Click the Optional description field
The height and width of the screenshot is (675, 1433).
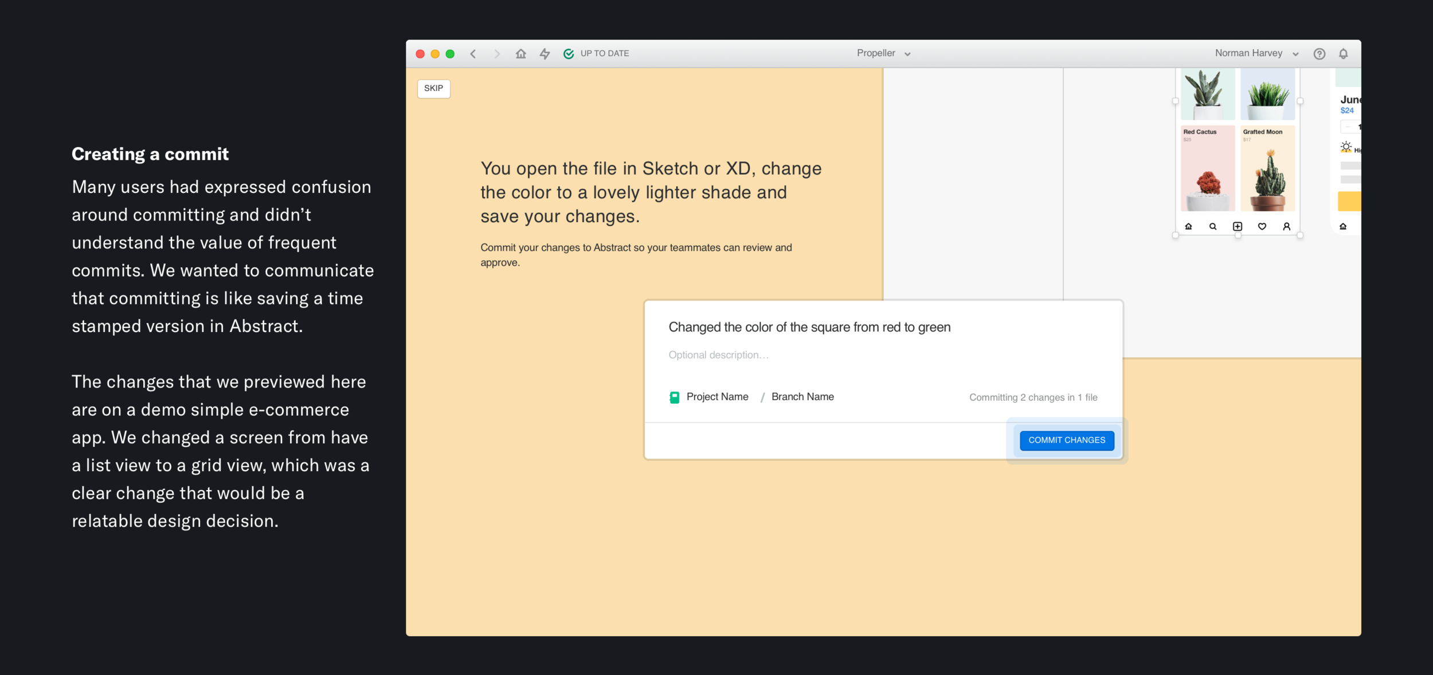(x=718, y=355)
